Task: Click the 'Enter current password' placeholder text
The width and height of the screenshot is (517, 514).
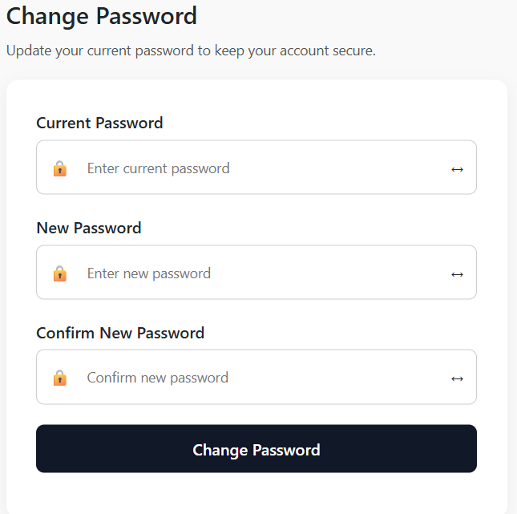Action: point(158,168)
